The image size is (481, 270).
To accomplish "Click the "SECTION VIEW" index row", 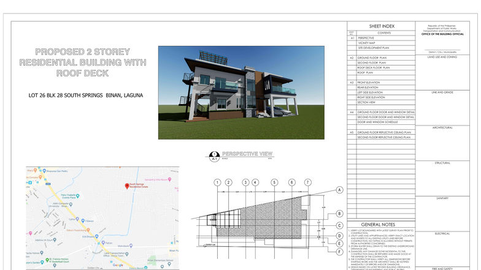I will click(x=382, y=102).
